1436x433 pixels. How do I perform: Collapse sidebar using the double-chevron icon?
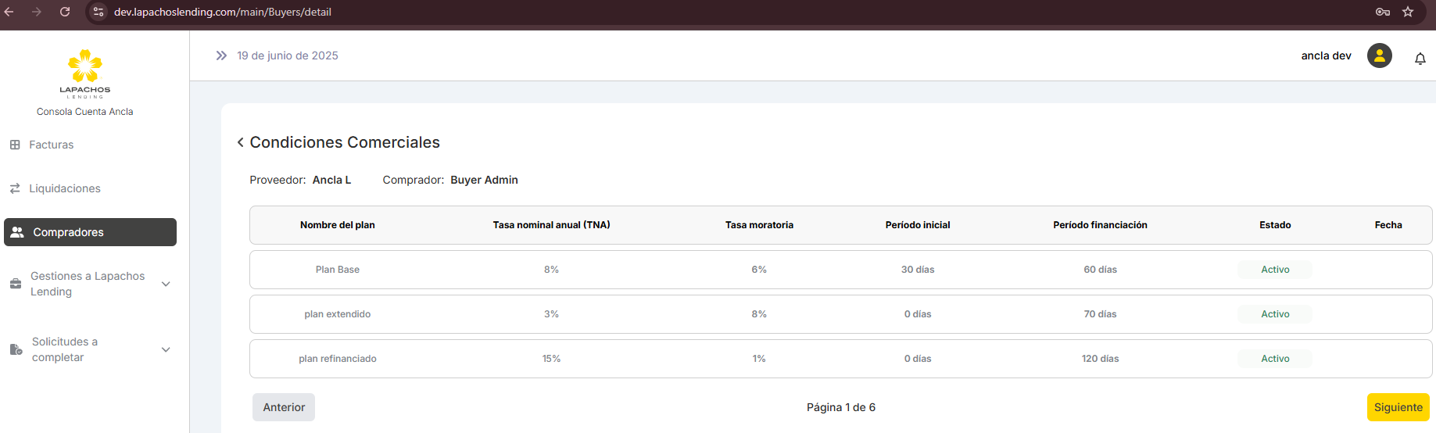221,55
